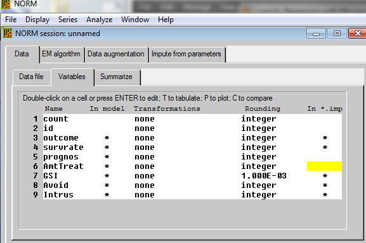Toggle In model asterisk for Intrus
Screen dimensions: 366x243
click(107, 195)
